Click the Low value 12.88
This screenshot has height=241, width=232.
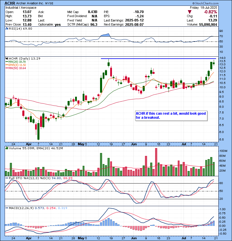[x=27, y=20]
